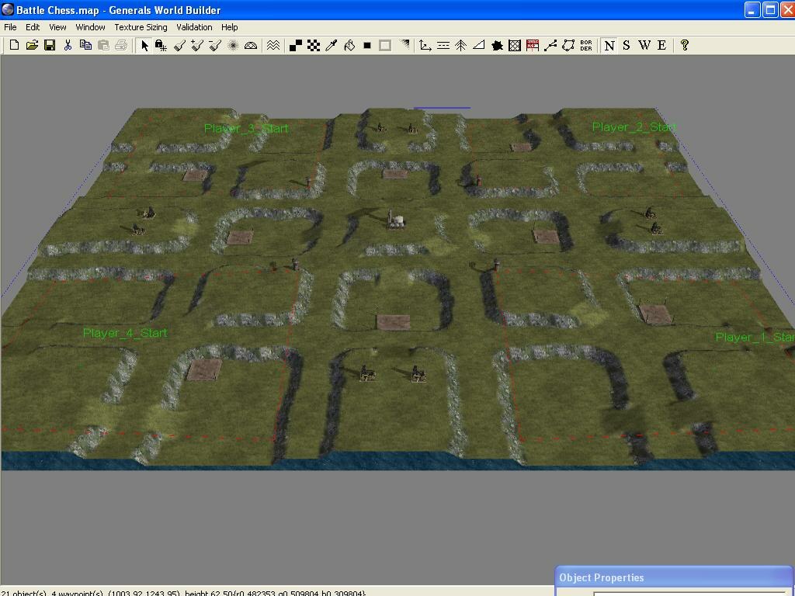
Task: Select the paint bucket flood fill tool
Action: coord(349,46)
